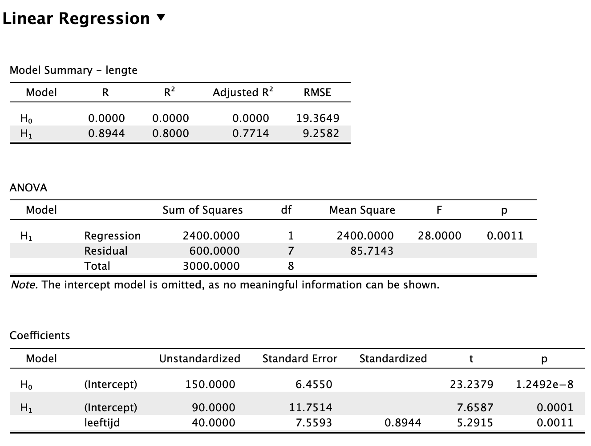Select the Model Summary - lengte title

pos(73,70)
